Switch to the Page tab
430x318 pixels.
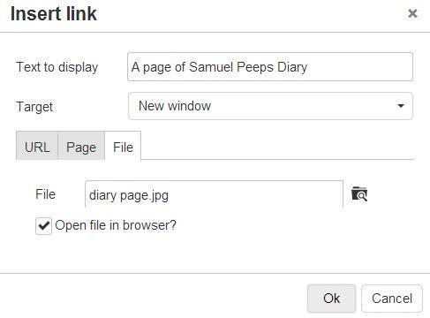point(81,147)
